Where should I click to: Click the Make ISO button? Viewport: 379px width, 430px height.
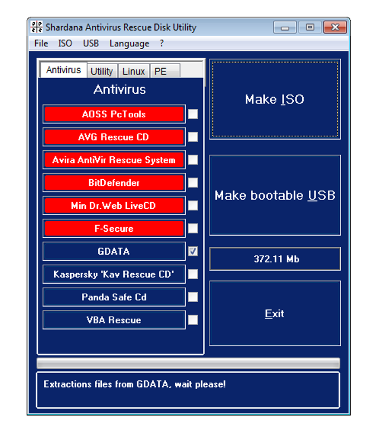click(x=275, y=99)
